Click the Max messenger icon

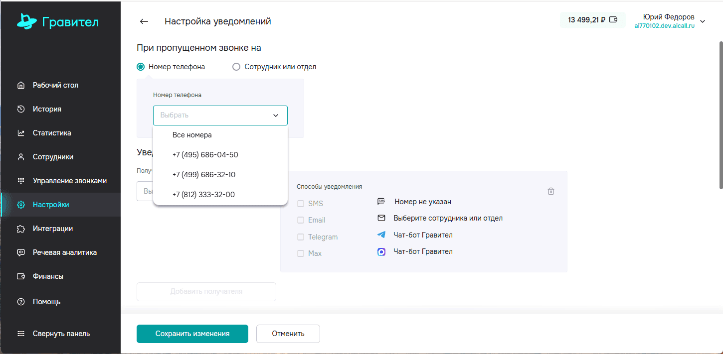pyautogui.click(x=381, y=252)
